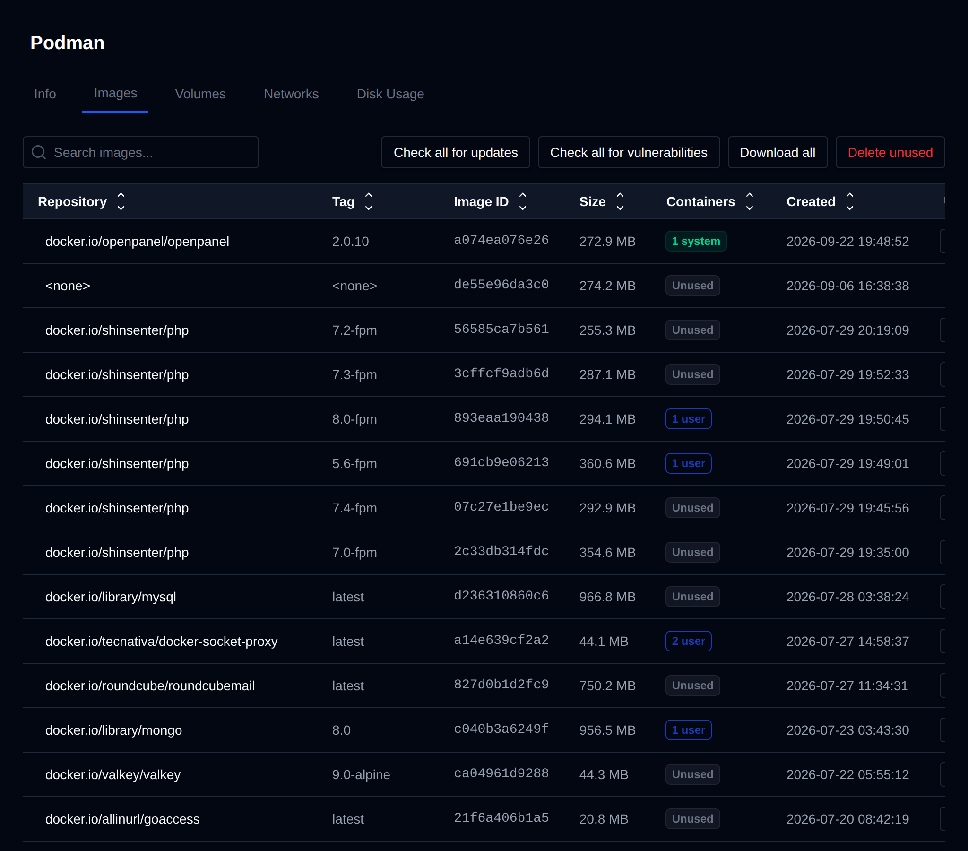Screen dimensions: 968x851
Task: Go to the Networks tab
Action: (x=291, y=94)
